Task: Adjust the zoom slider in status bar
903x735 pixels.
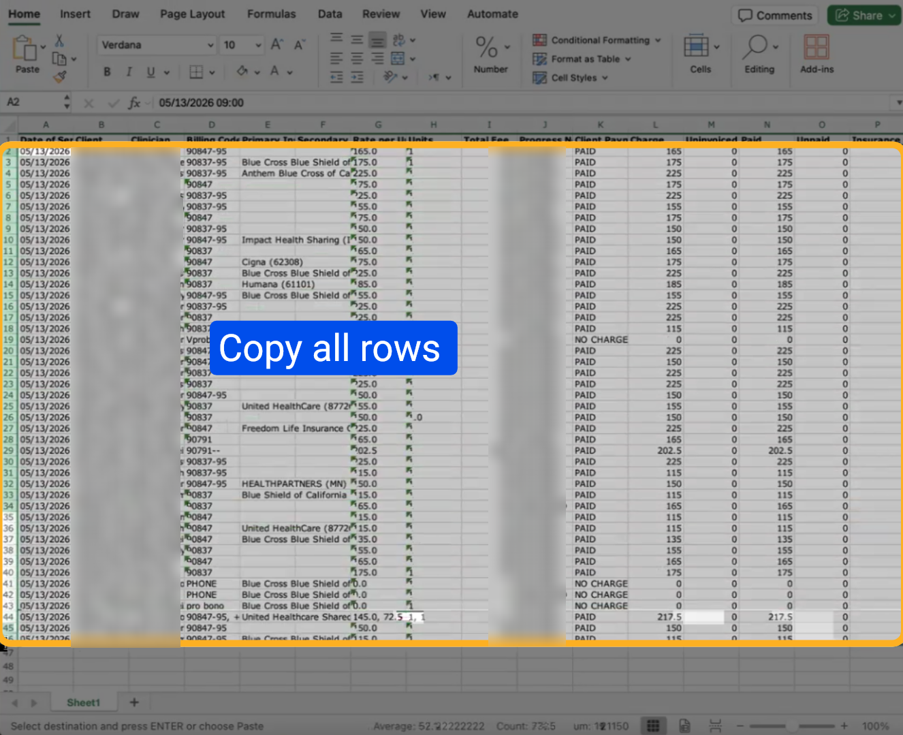Action: pos(792,726)
